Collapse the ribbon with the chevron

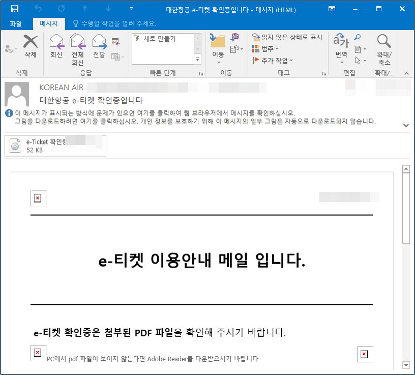coord(406,73)
